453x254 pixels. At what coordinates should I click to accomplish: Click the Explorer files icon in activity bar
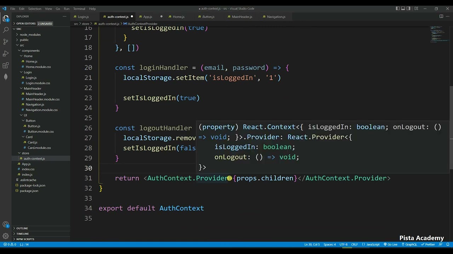point(6,18)
